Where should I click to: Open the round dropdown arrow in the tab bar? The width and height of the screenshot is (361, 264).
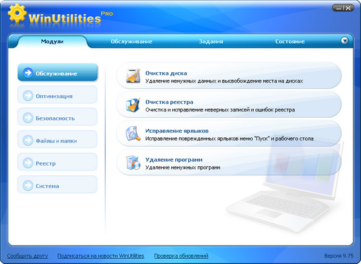(344, 41)
